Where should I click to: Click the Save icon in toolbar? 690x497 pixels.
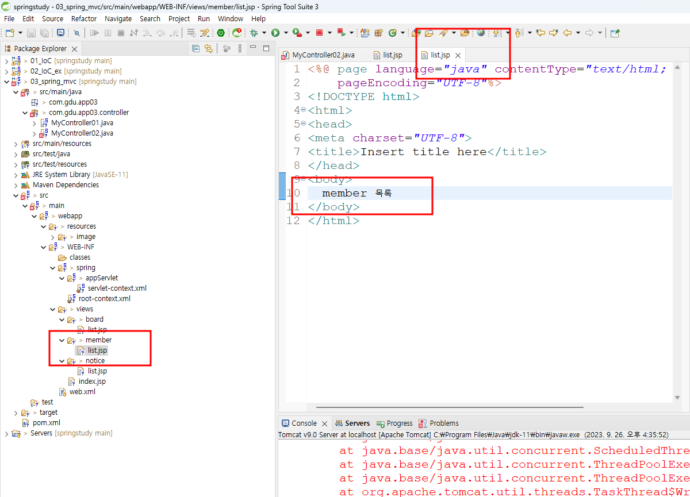point(31,33)
